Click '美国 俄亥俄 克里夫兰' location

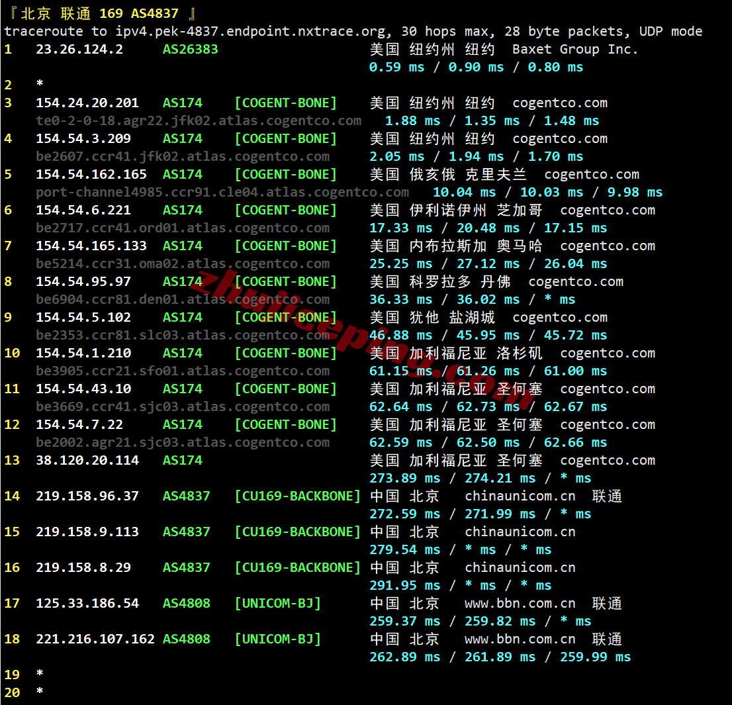coord(448,174)
